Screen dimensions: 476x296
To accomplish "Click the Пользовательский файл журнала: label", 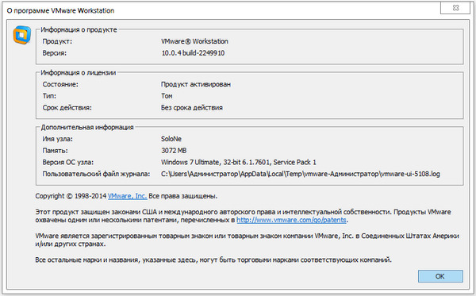I will [96, 174].
